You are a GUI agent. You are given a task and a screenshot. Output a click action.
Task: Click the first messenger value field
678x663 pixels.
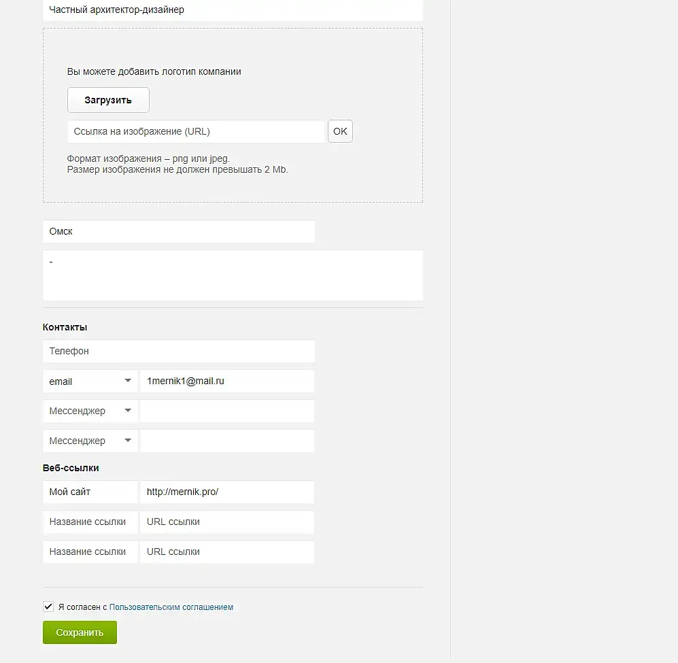click(226, 411)
